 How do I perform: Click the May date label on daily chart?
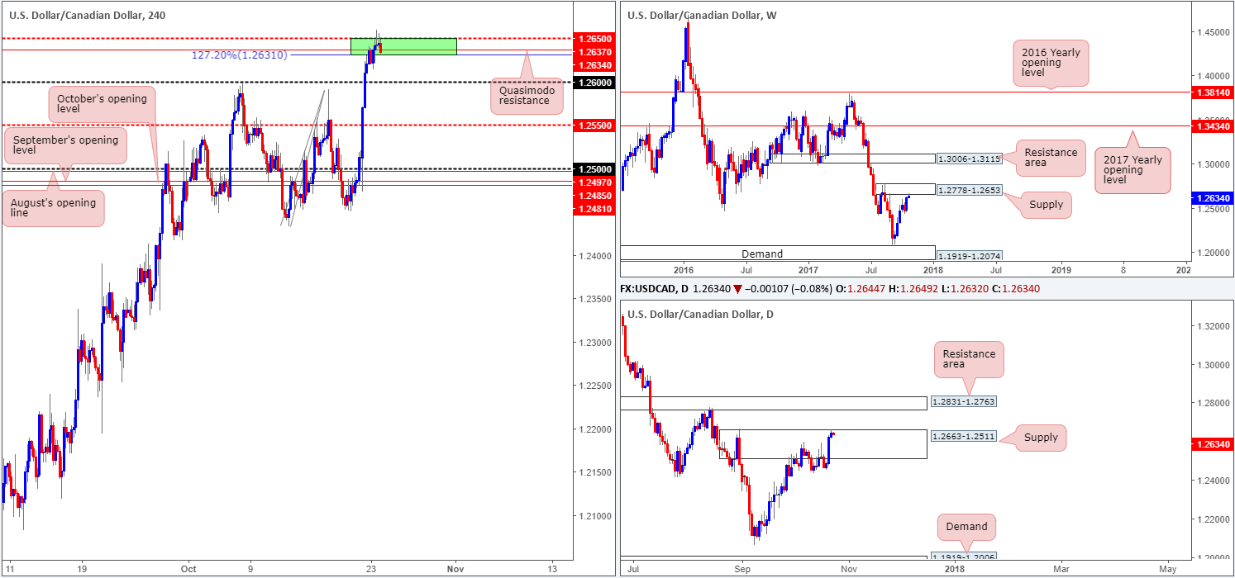pyautogui.click(x=1167, y=569)
